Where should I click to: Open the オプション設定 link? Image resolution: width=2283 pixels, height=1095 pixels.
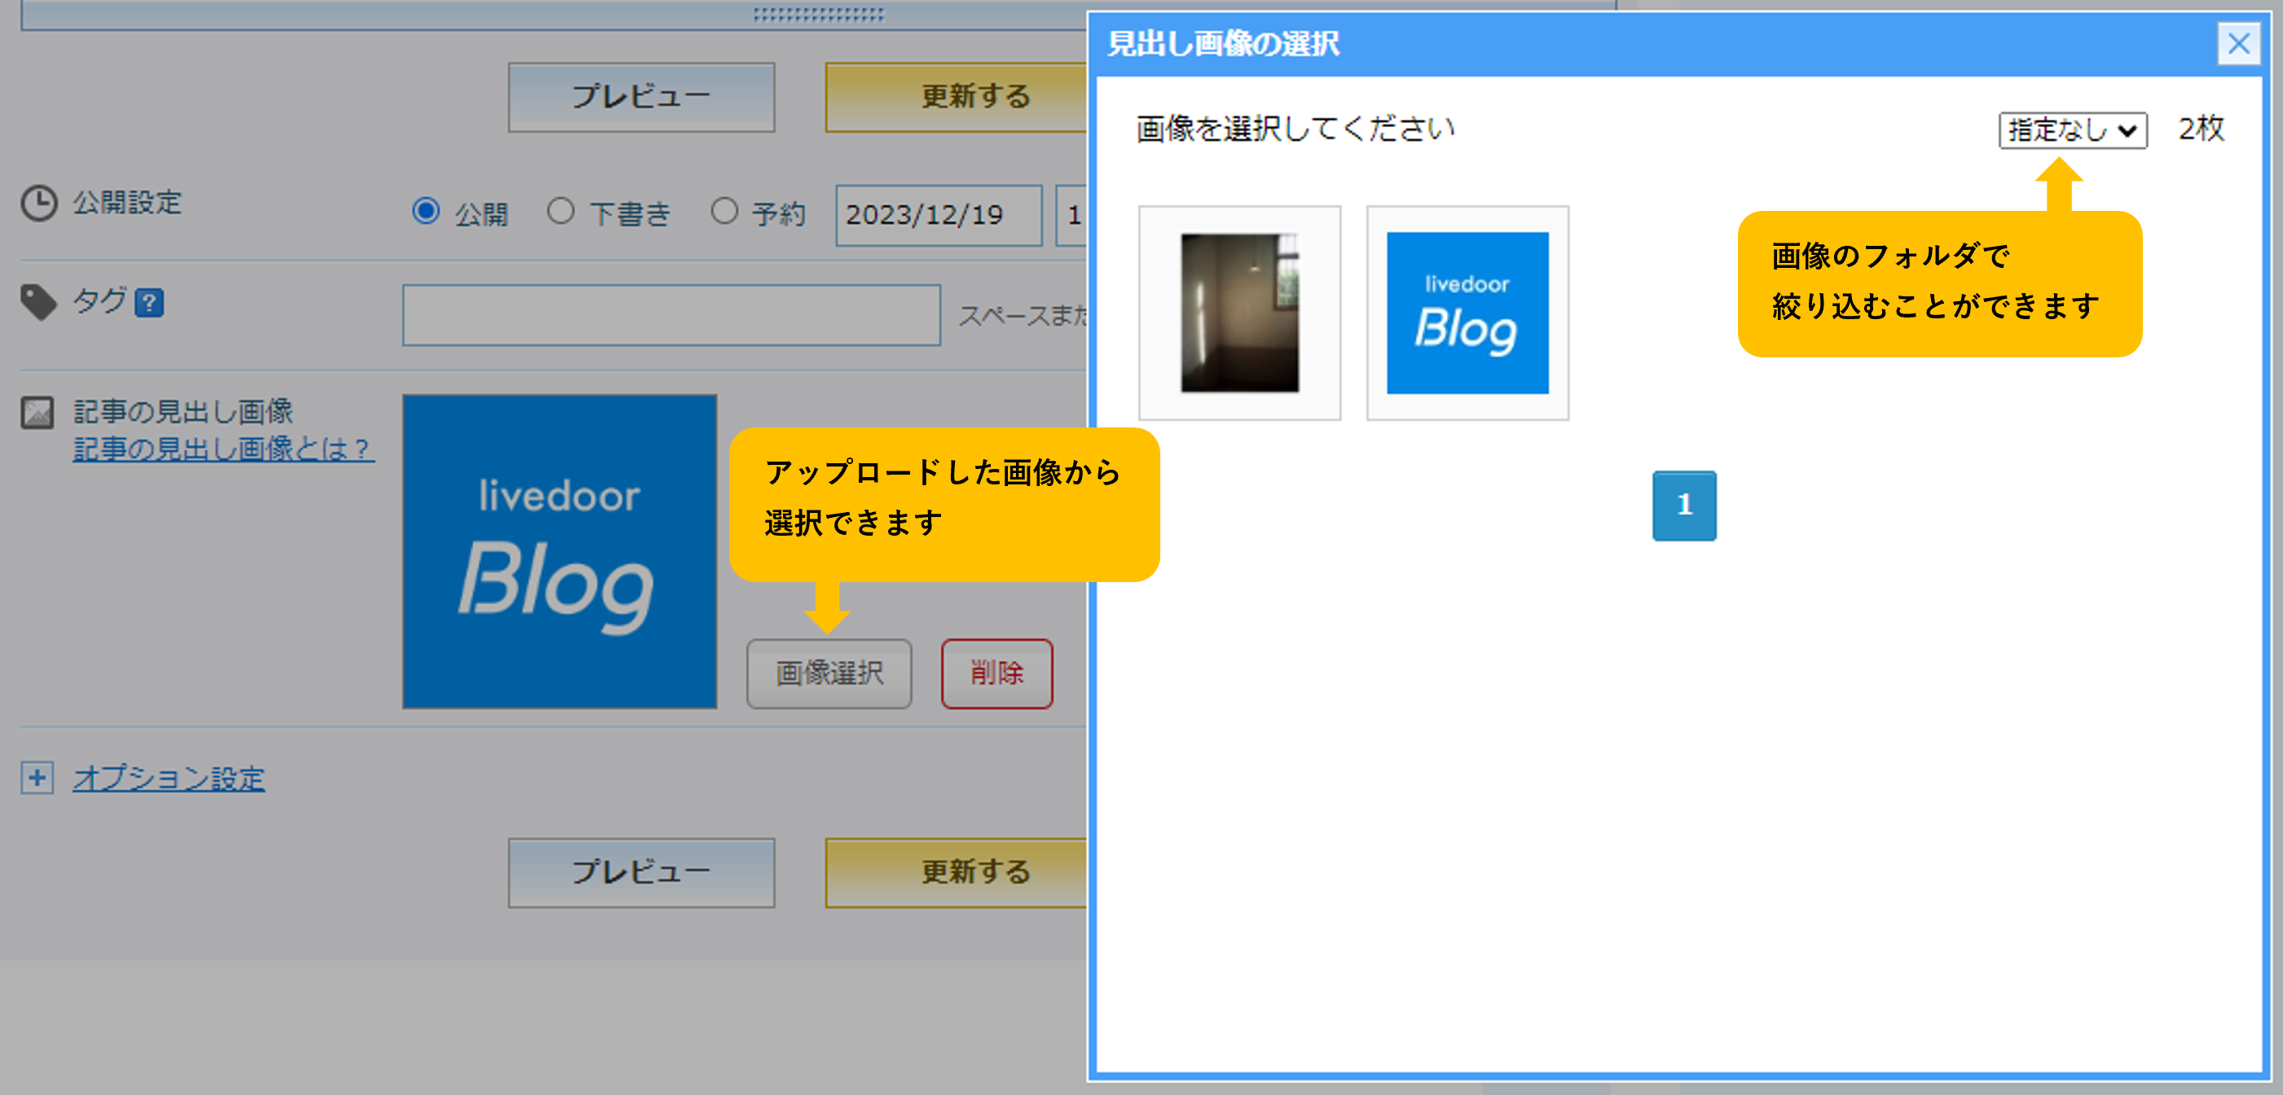pos(169,778)
